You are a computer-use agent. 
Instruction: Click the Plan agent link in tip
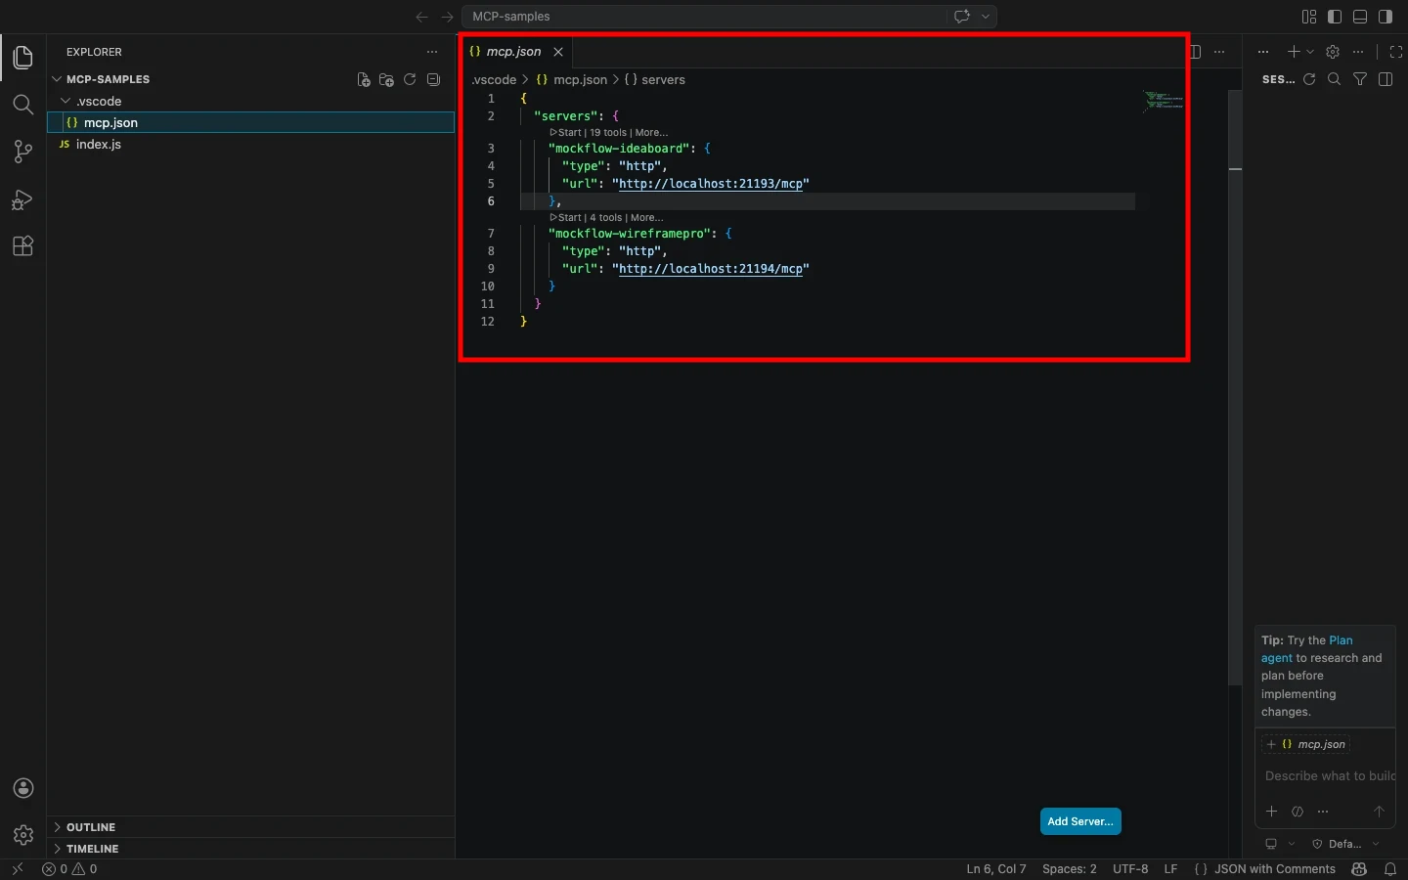click(1307, 649)
